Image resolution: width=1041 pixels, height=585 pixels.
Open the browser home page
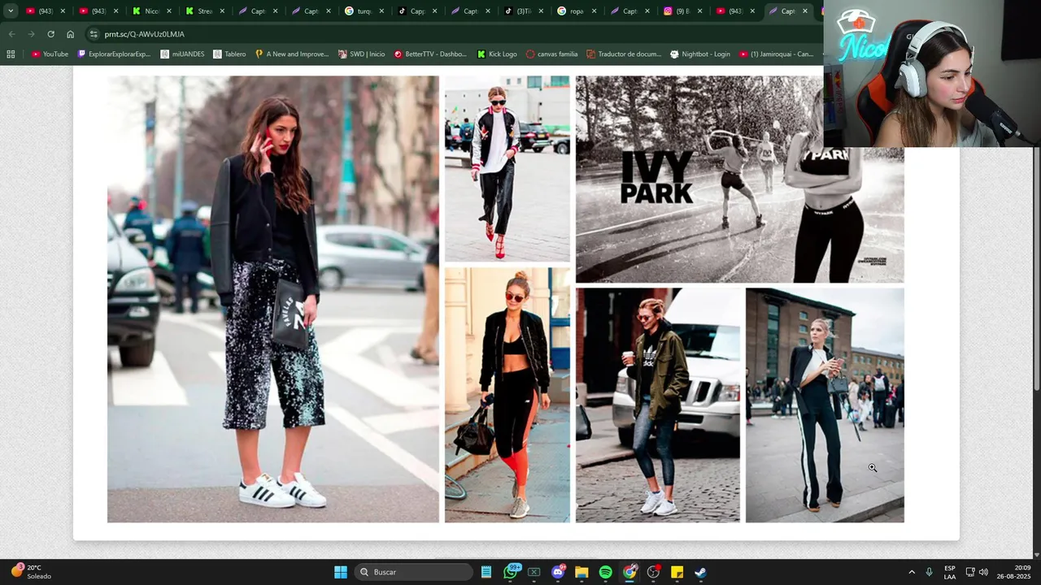70,34
